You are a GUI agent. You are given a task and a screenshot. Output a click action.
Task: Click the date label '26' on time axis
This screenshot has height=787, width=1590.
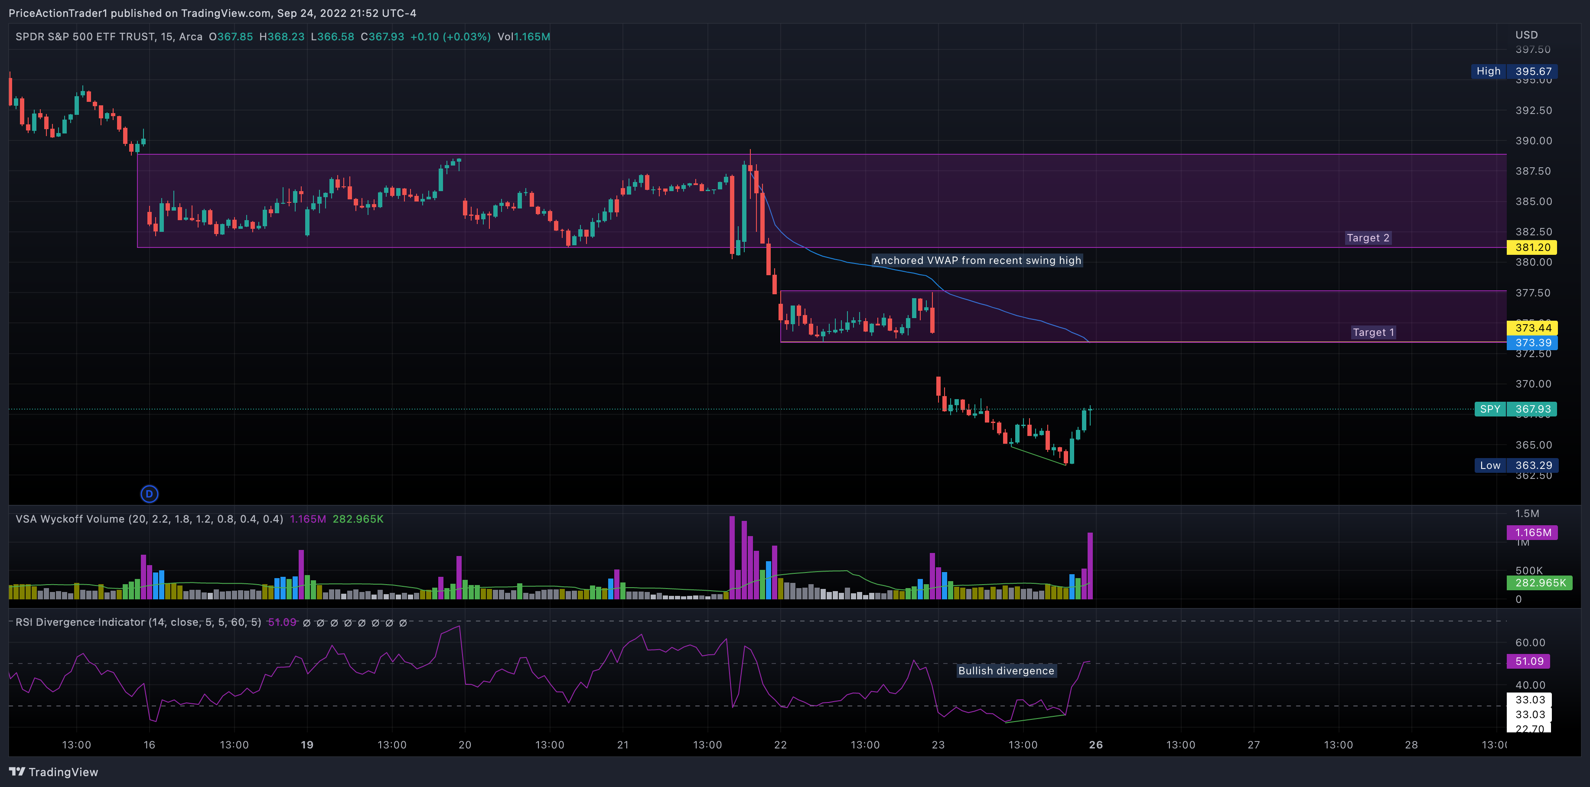point(1095,745)
